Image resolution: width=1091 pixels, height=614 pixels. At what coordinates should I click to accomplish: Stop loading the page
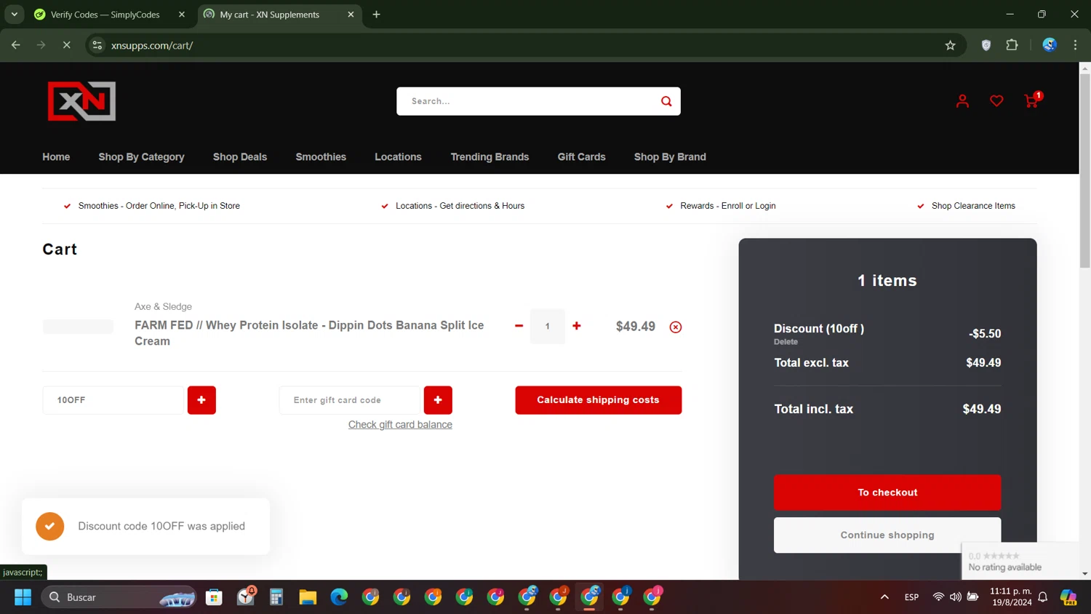[66, 45]
